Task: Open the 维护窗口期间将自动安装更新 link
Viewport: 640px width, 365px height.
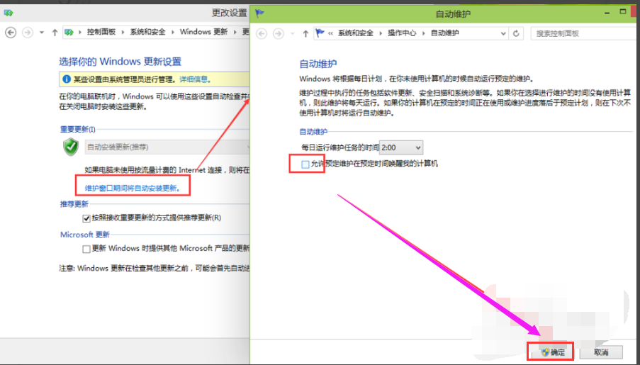Action: (x=137, y=188)
